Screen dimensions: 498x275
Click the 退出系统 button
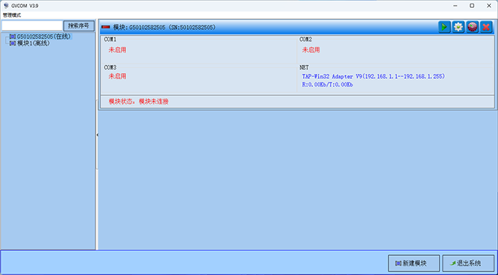[x=468, y=263]
